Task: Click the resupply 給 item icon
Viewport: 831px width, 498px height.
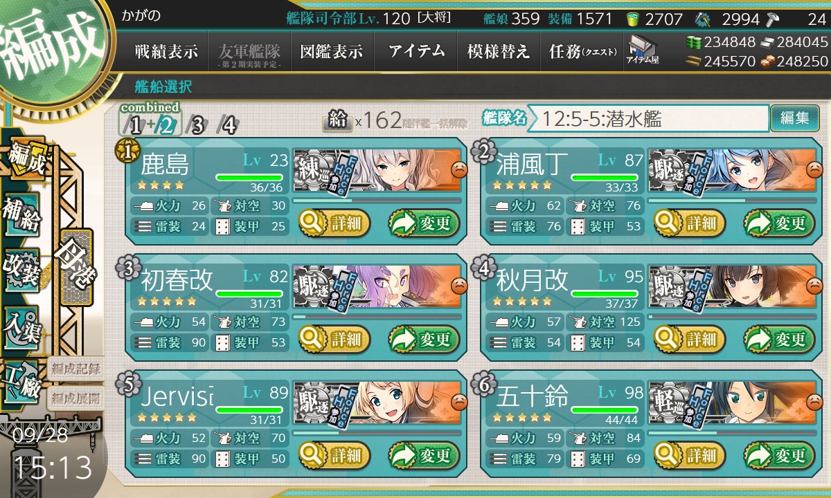Action: click(337, 121)
